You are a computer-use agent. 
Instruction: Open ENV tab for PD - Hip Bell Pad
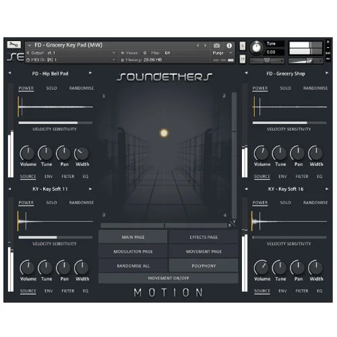pyautogui.click(x=49, y=177)
